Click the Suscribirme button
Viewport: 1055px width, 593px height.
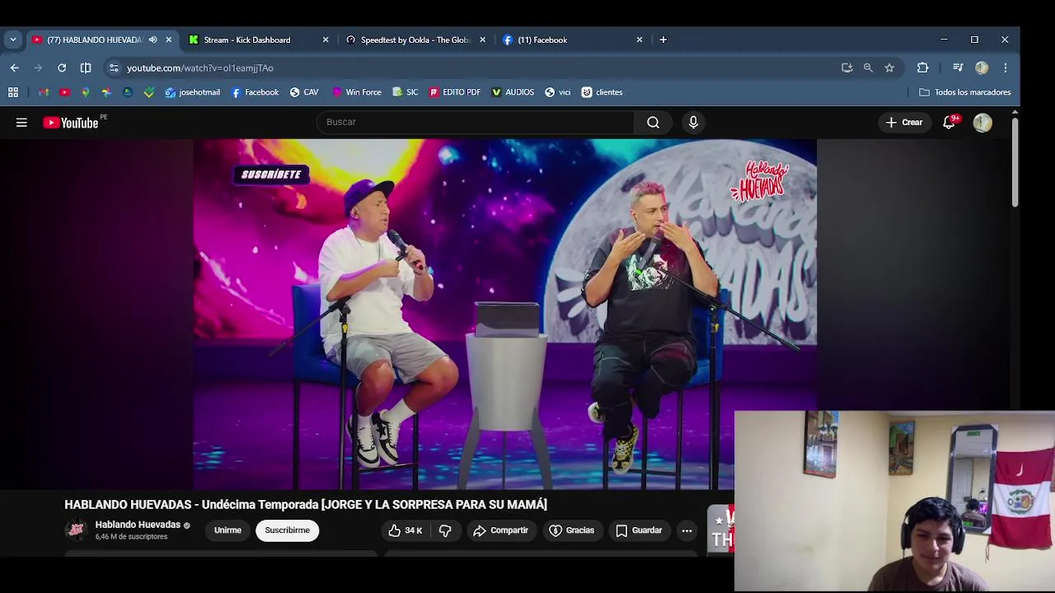coord(288,530)
